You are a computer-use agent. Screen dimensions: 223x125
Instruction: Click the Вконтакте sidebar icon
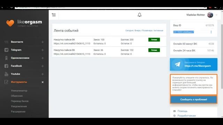[x=6, y=42]
